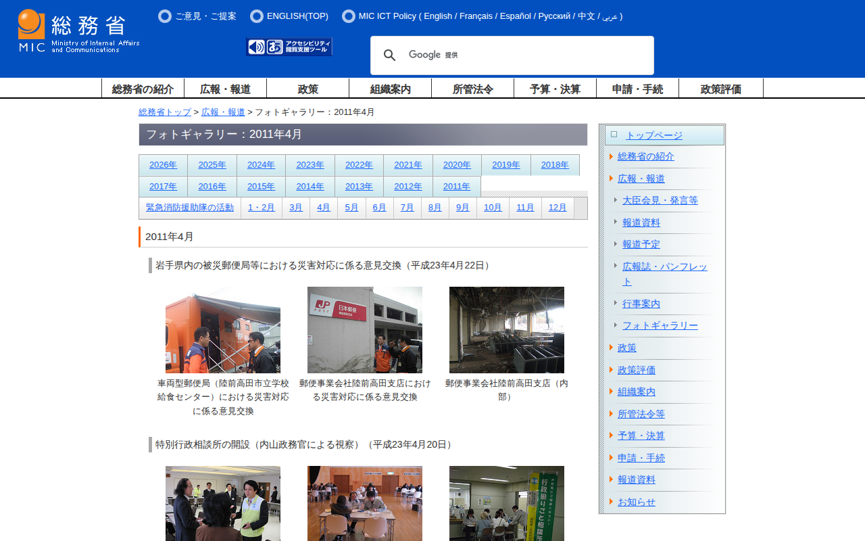Open ご意見・ご提案 link in header

click(x=206, y=16)
